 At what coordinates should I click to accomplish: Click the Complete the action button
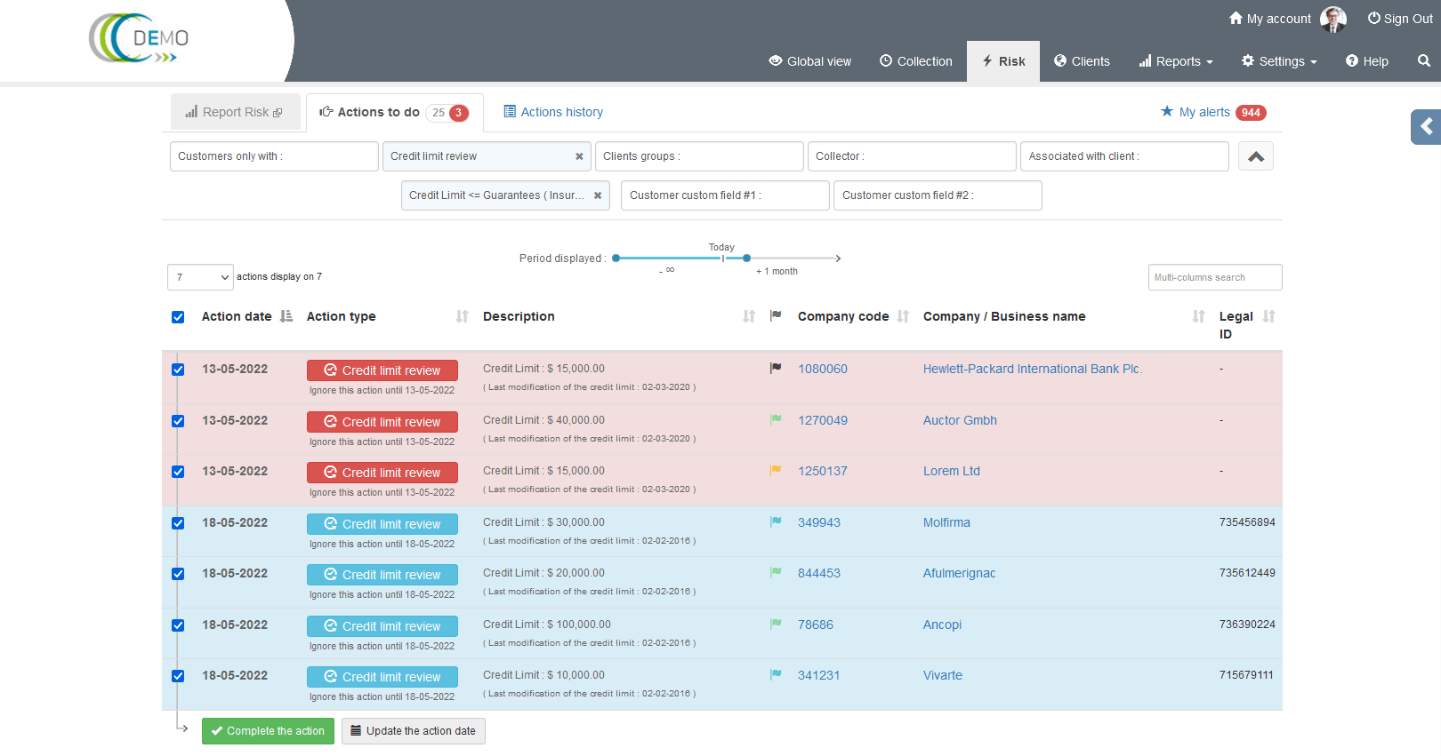click(x=268, y=731)
